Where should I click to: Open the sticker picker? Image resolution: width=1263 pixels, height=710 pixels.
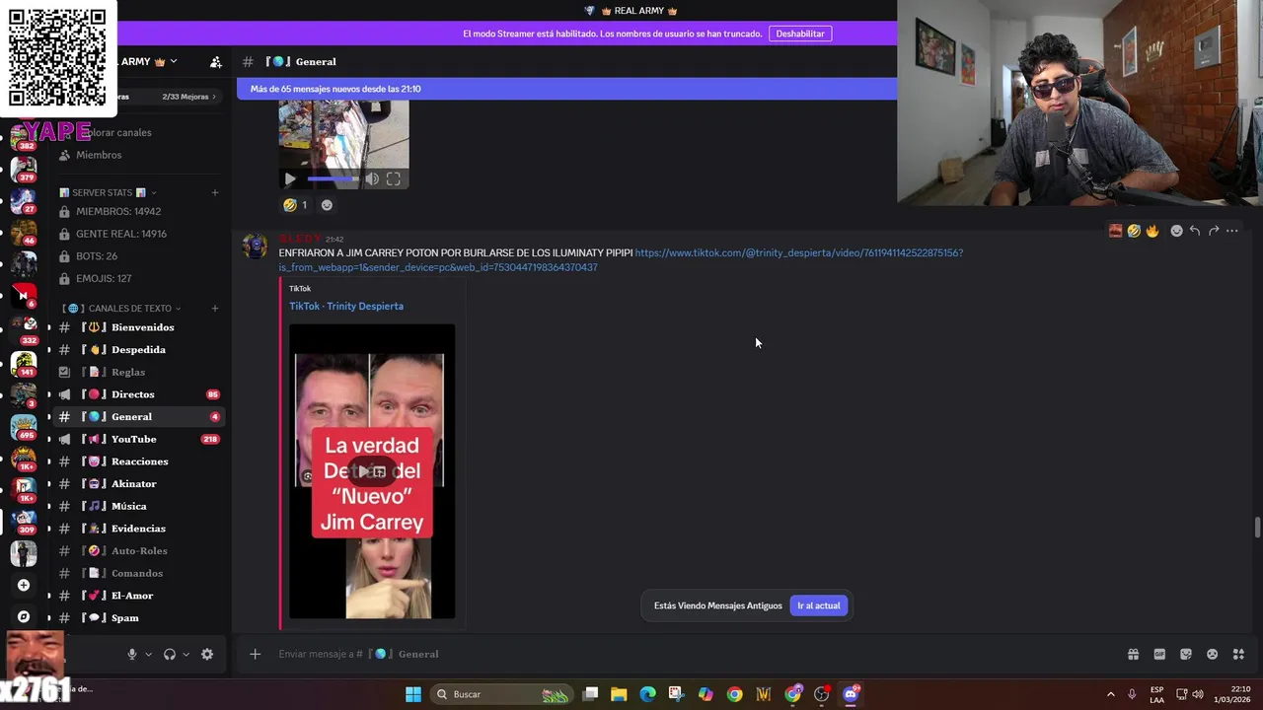click(x=1186, y=654)
